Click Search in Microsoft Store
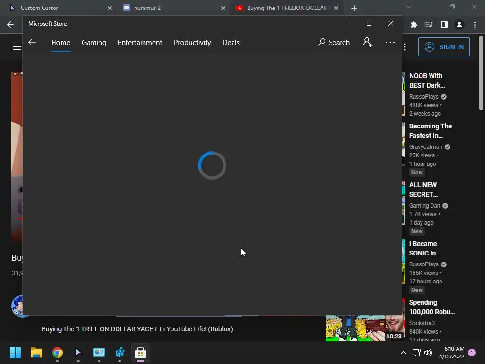The width and height of the screenshot is (485, 364). coord(334,42)
